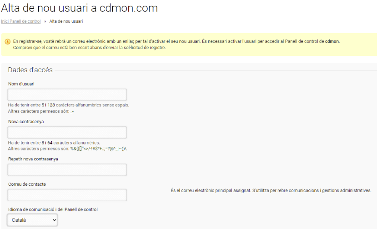Click the contact email description text

pyautogui.click(x=271, y=190)
